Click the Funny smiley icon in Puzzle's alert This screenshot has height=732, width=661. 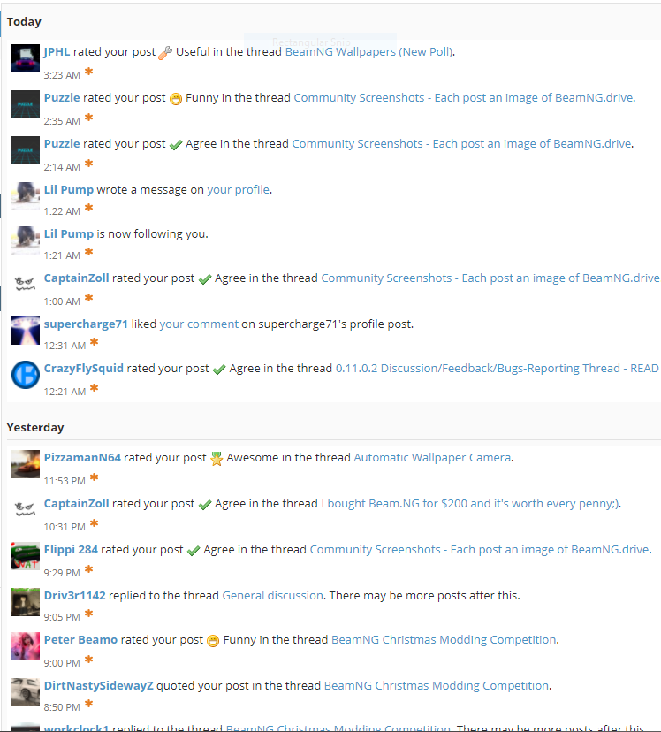coord(175,99)
